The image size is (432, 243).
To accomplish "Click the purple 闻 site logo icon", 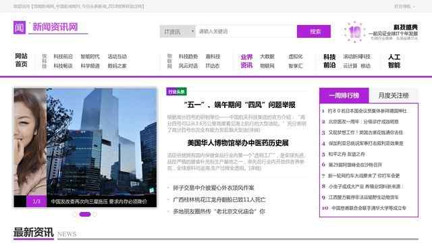I will click(20, 27).
